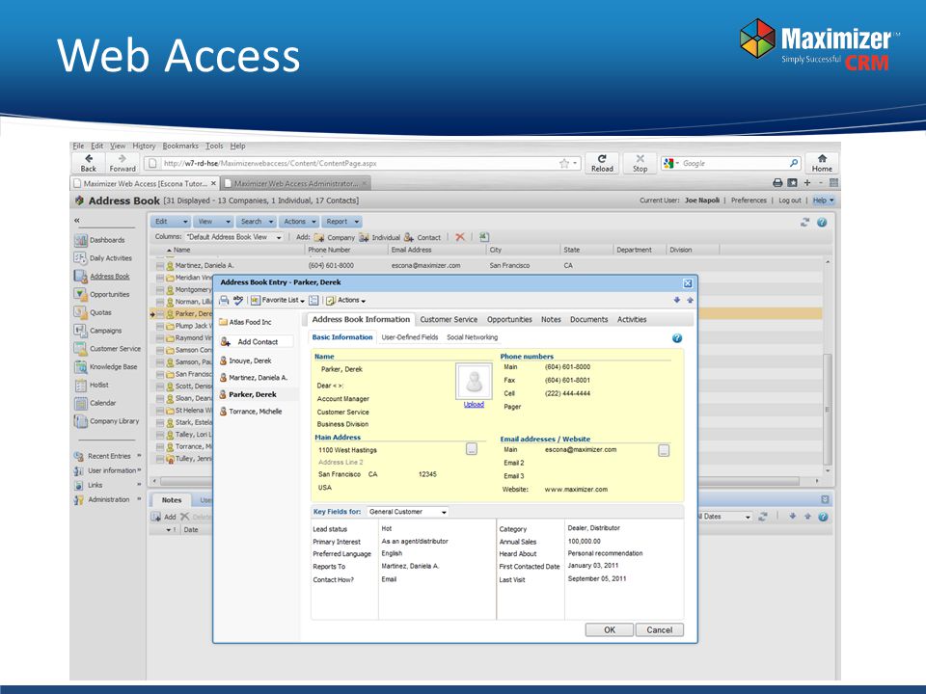Screen dimensions: 926x694
Task: Open Quotas in the sidebar
Action: (93, 312)
